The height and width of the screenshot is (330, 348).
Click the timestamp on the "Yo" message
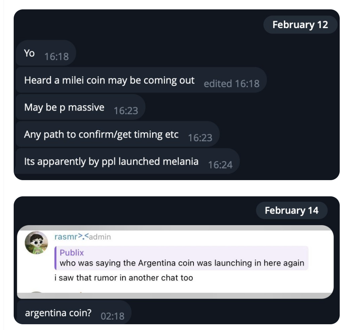tap(56, 57)
